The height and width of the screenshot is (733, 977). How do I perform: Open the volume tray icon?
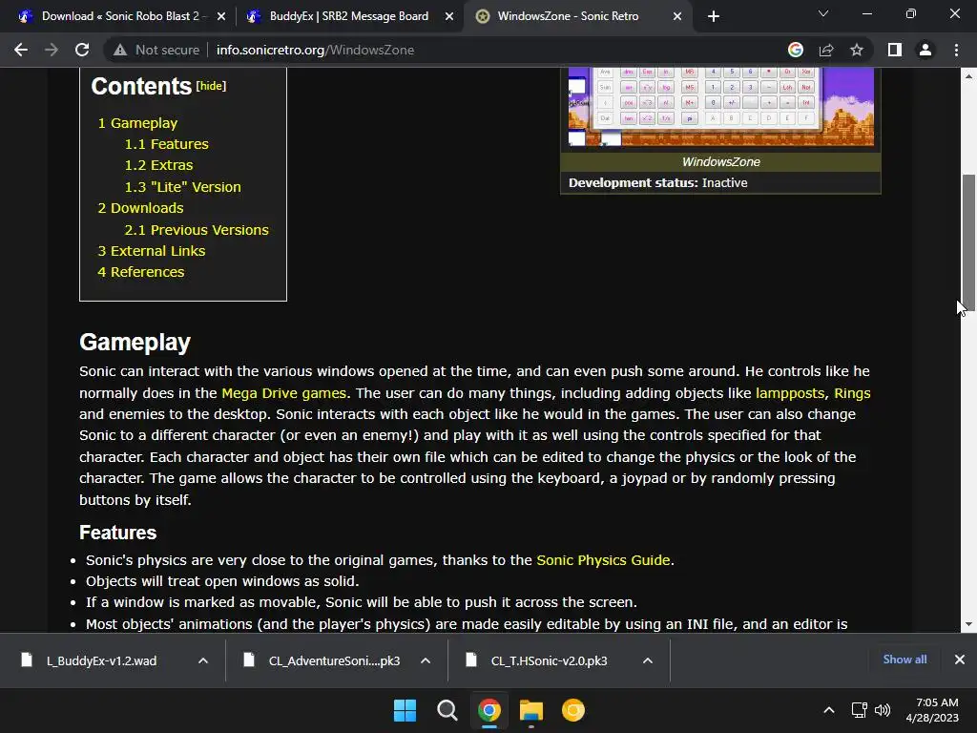click(x=883, y=710)
